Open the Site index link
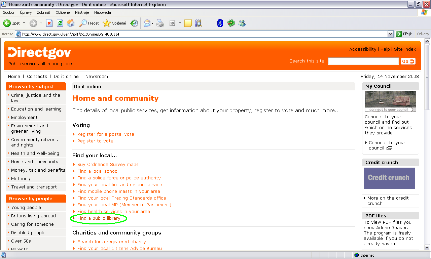 click(x=405, y=49)
